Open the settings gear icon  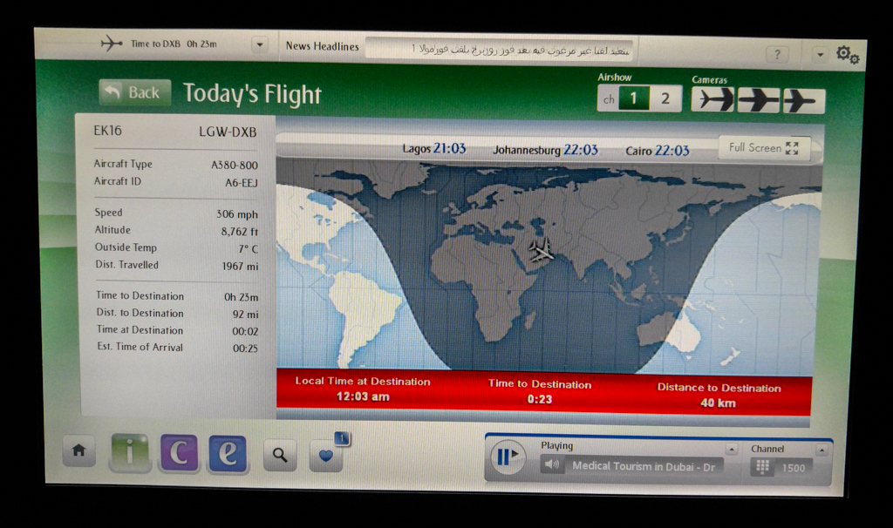tap(847, 55)
